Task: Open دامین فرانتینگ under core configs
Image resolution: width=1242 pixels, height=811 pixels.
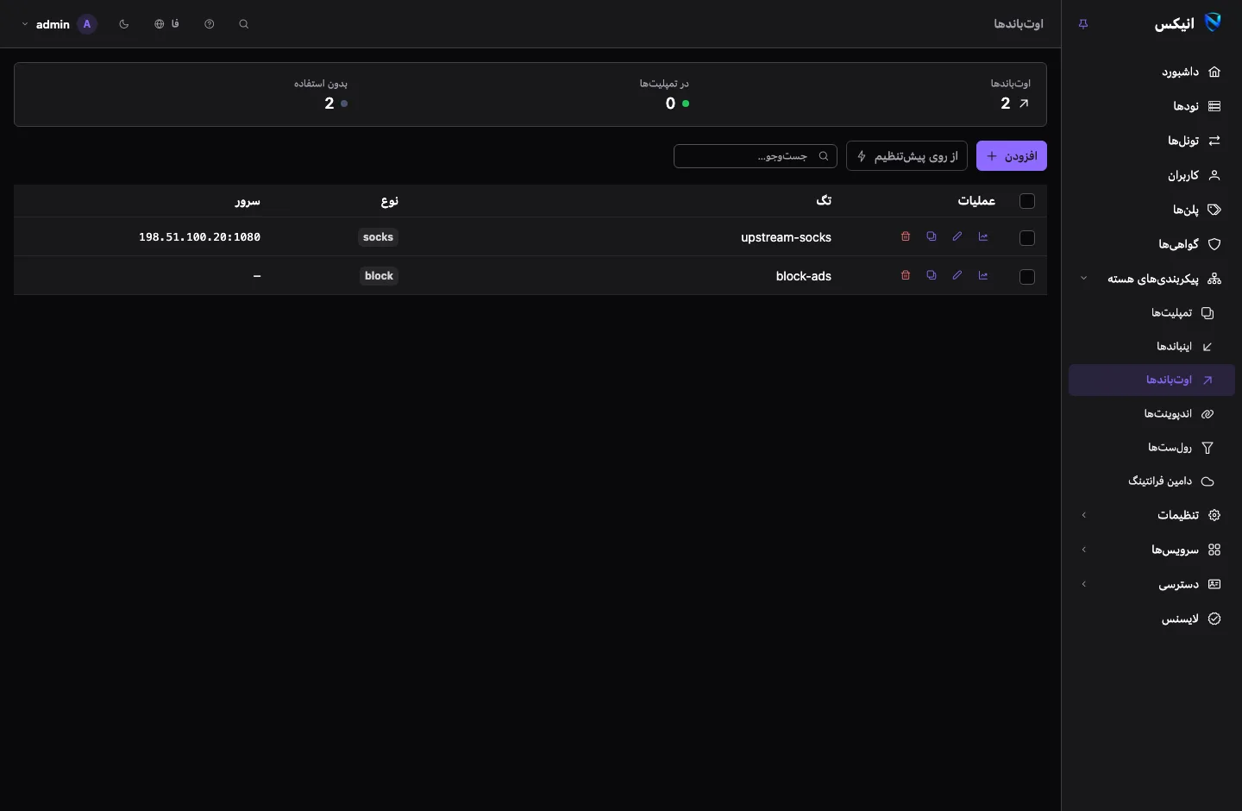Action: [x=1152, y=481]
